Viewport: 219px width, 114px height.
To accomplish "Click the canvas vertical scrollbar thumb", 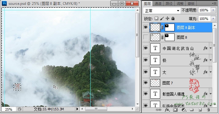I will tap(138, 35).
